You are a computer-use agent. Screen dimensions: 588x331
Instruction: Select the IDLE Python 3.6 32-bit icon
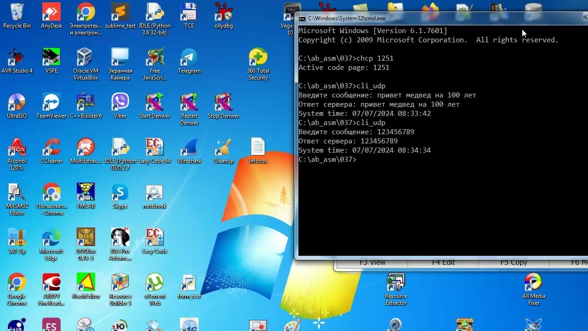[x=155, y=19]
